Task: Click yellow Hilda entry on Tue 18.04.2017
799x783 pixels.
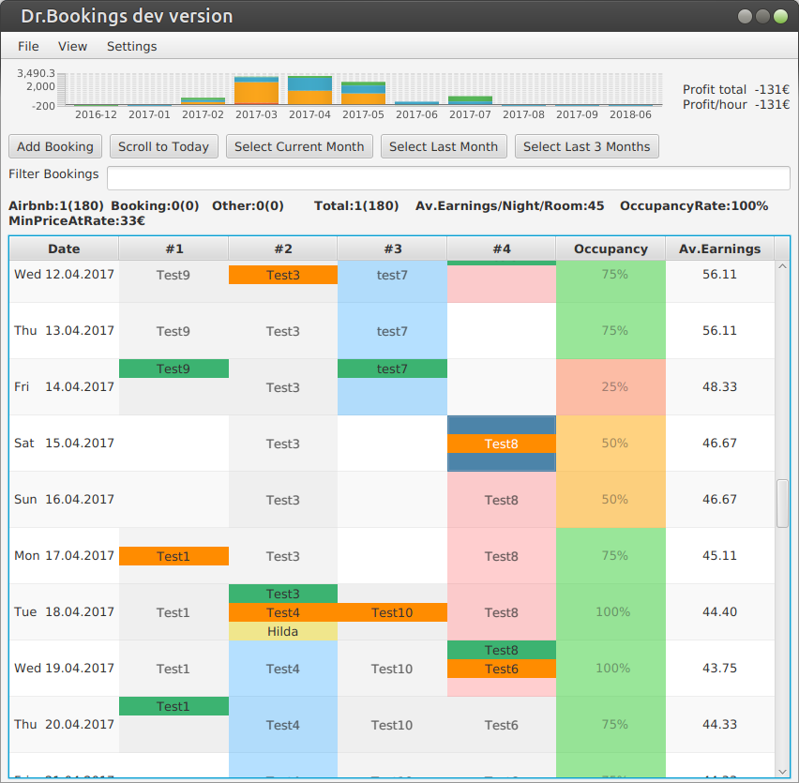Action: pos(283,631)
